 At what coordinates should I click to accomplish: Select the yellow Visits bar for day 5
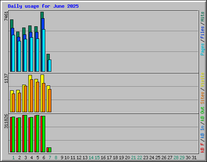[x=36, y=81]
